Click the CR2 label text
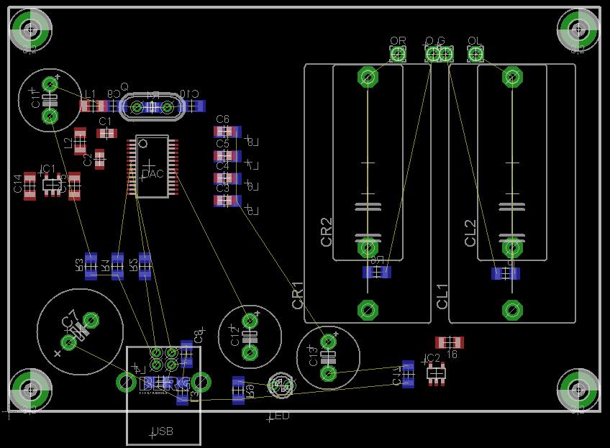The width and height of the screenshot is (610, 448). [327, 232]
